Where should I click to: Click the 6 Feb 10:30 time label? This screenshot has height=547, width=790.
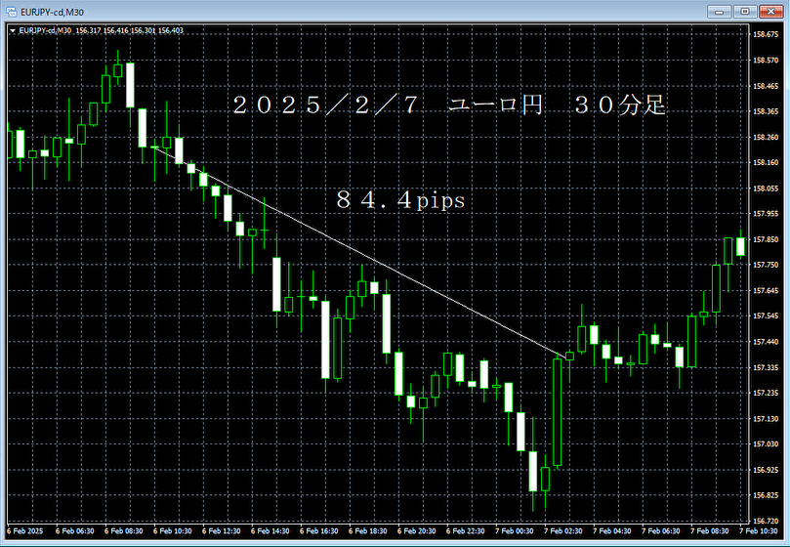172,530
